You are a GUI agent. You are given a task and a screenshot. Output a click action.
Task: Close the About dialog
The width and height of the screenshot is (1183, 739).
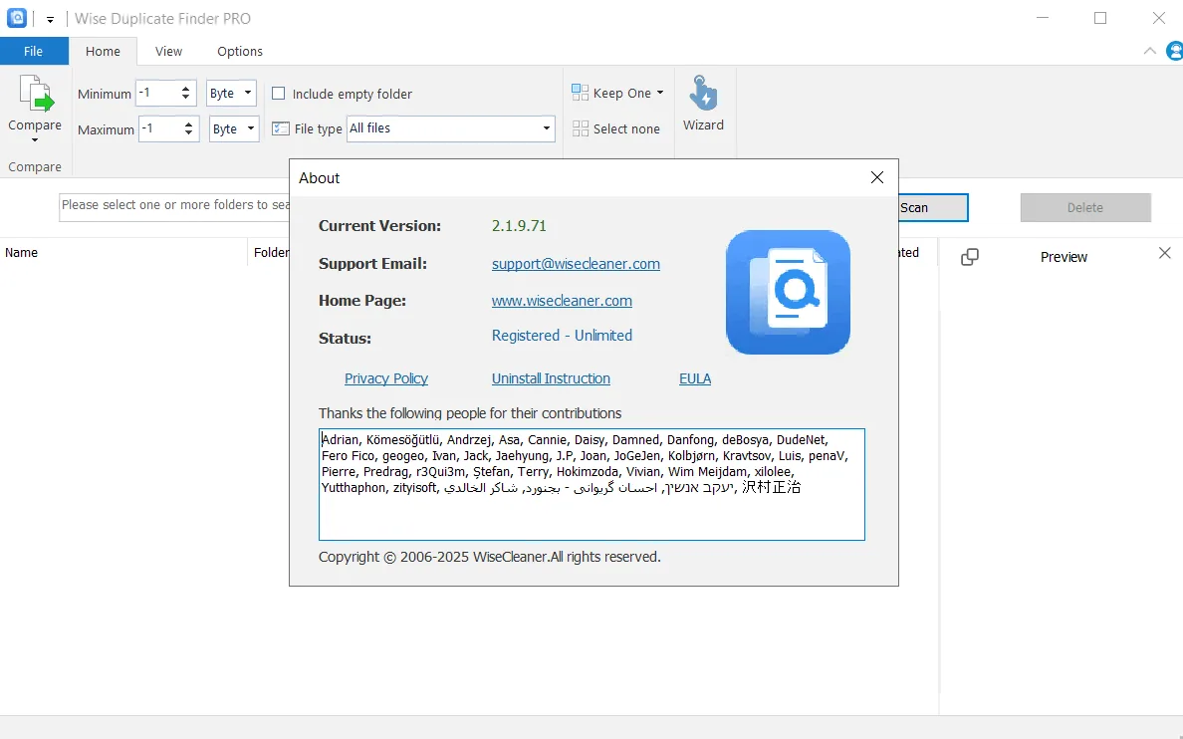[876, 177]
